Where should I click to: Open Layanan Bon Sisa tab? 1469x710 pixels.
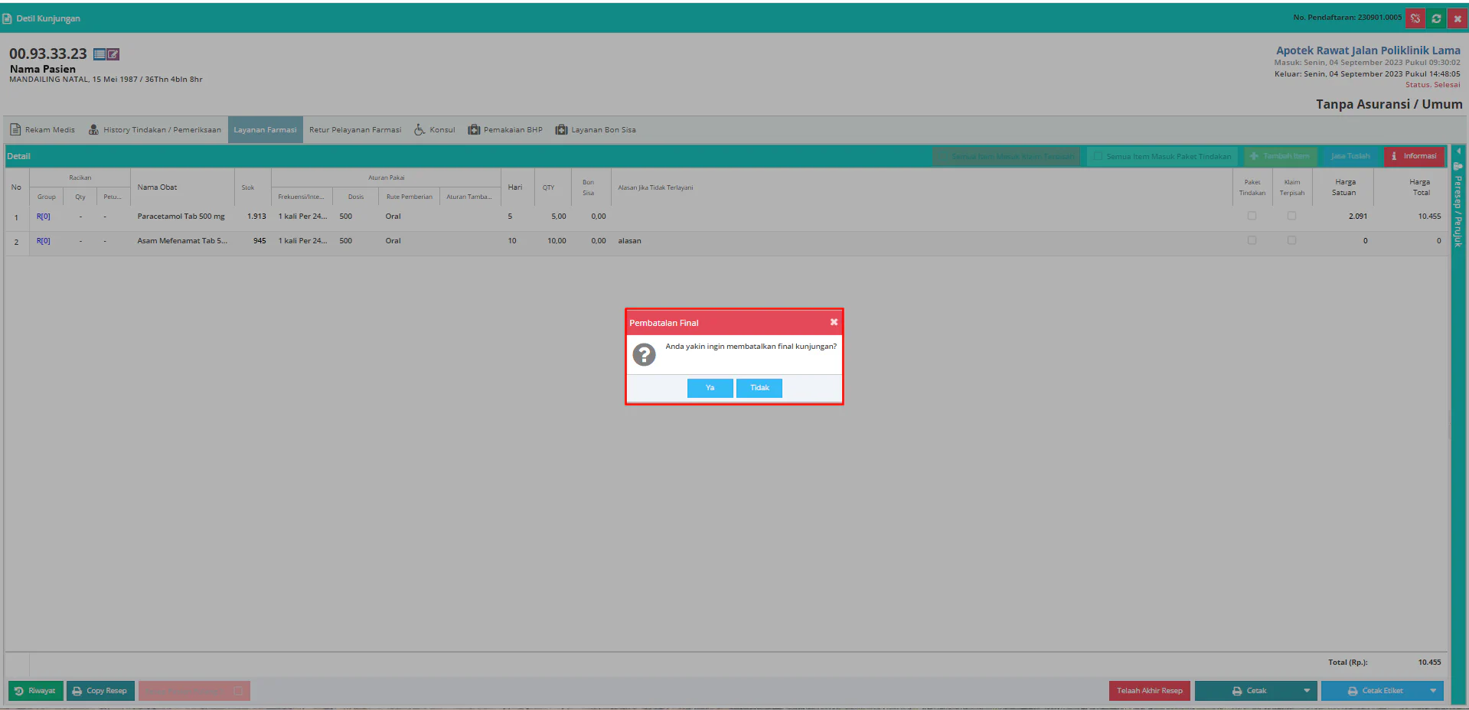click(596, 130)
